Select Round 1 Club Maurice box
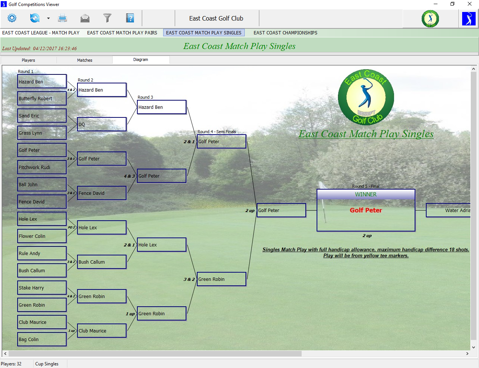 [x=42, y=322]
